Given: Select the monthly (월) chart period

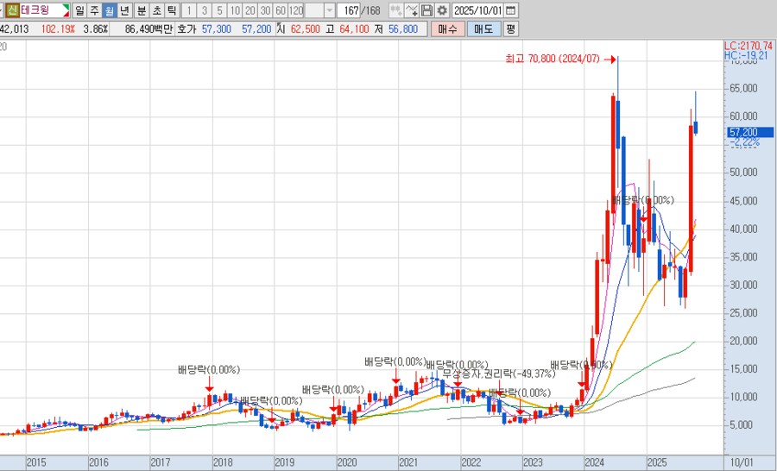Looking at the screenshot, I should [109, 10].
